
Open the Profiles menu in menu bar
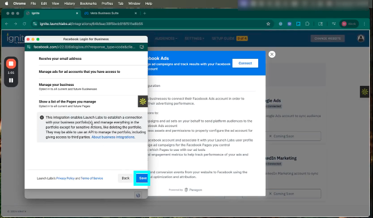[x=107, y=3]
